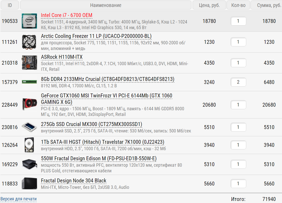Click the Fractal Design Node 304 case thumbnail
Screen dimensions: 282x203
tap(29, 184)
